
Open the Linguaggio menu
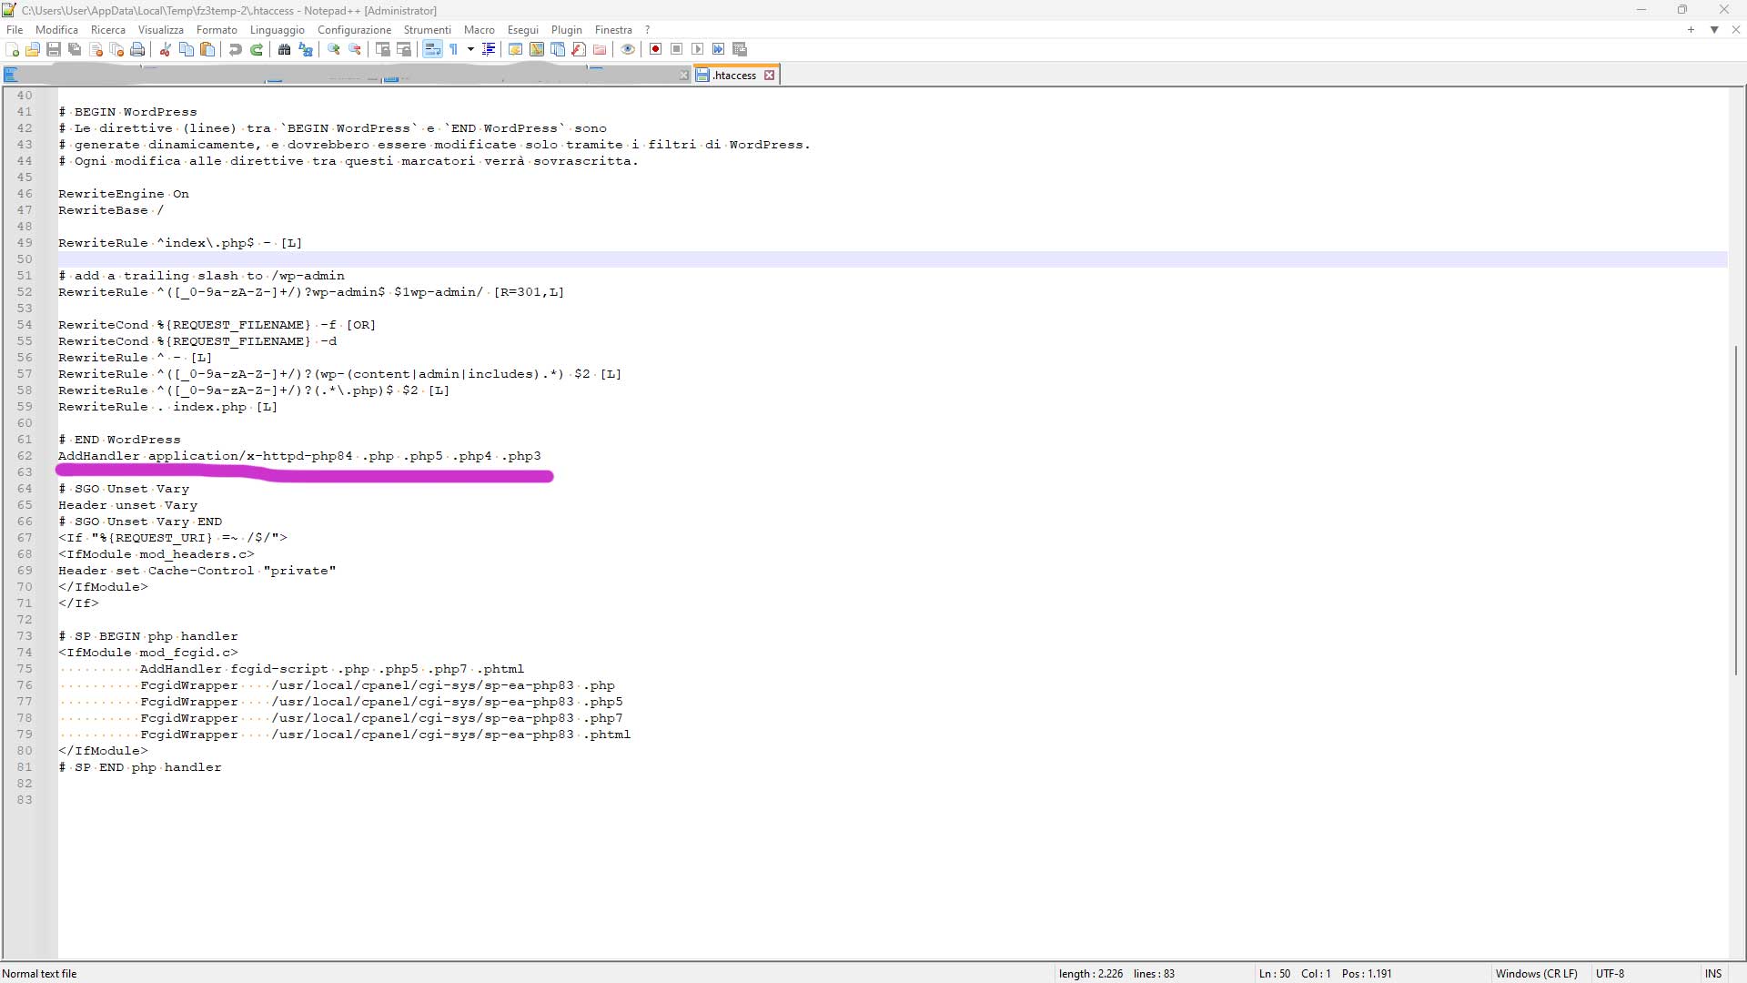click(x=278, y=29)
